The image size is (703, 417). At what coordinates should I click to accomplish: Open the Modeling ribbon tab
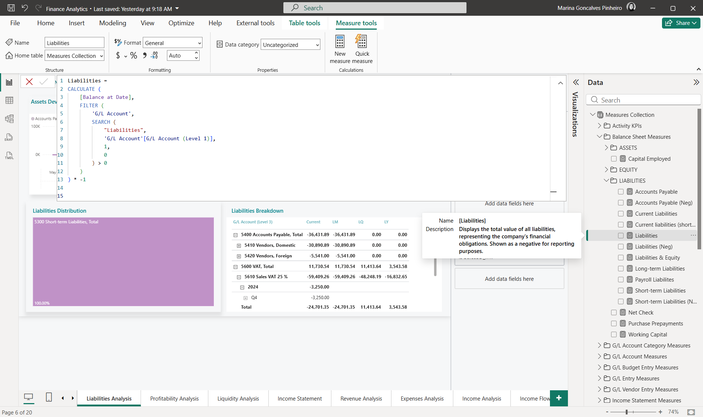(112, 23)
